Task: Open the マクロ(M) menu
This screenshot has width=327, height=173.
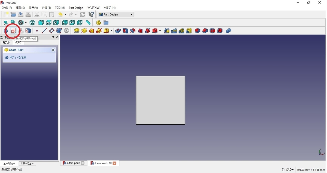Action: click(60, 8)
